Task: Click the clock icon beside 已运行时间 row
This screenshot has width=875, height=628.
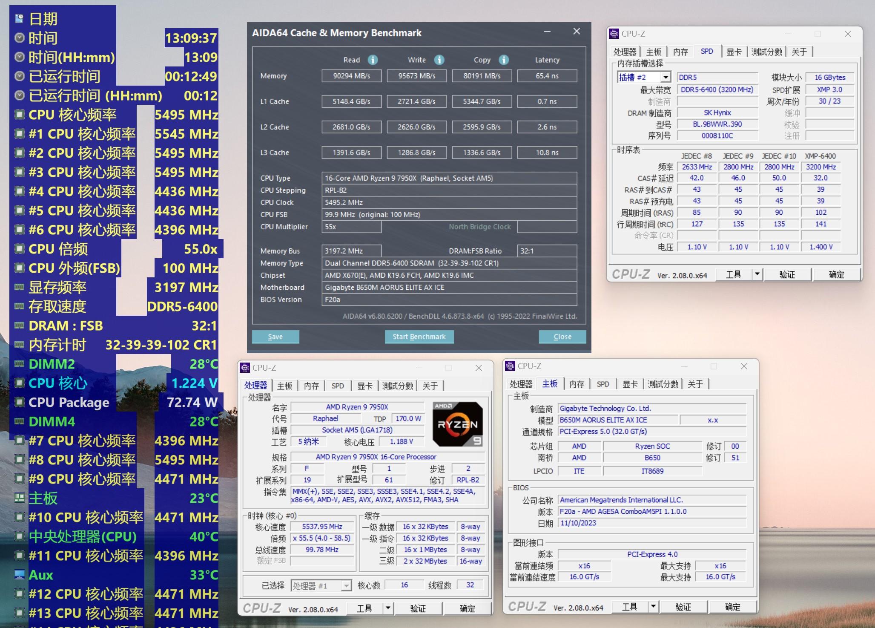Action: tap(19, 76)
